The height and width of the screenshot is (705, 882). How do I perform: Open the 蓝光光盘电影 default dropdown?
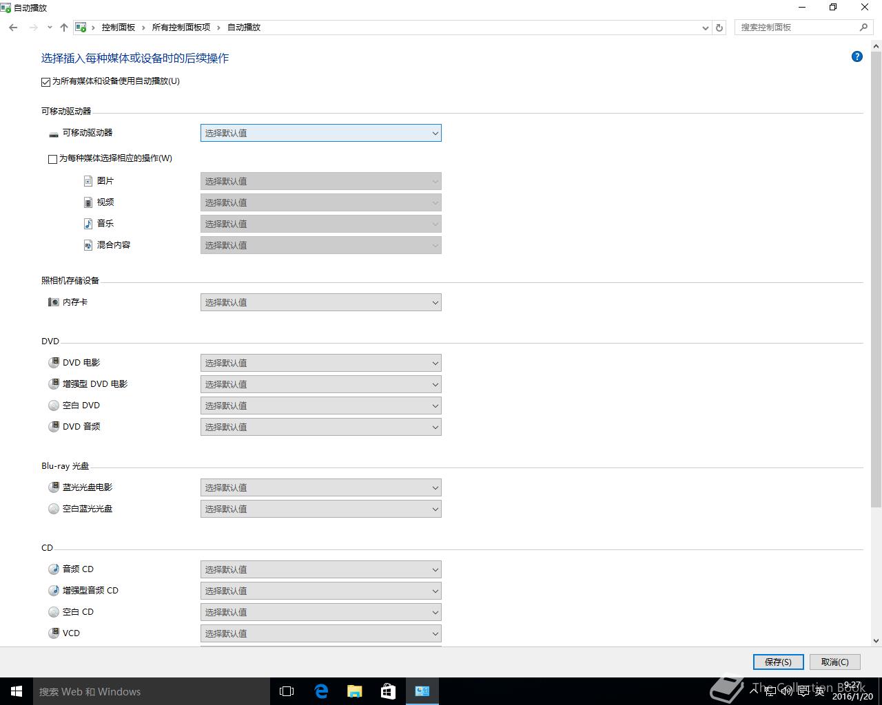tap(321, 487)
